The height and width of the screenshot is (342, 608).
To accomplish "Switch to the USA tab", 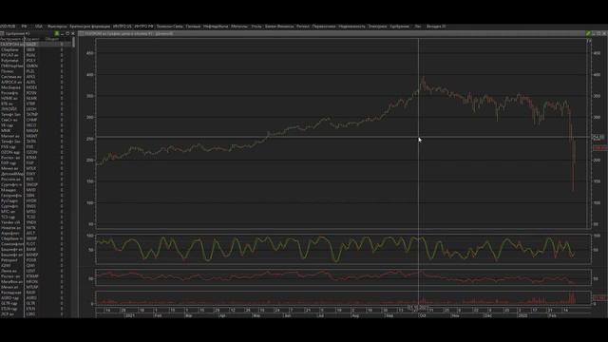I will pyautogui.click(x=39, y=27).
